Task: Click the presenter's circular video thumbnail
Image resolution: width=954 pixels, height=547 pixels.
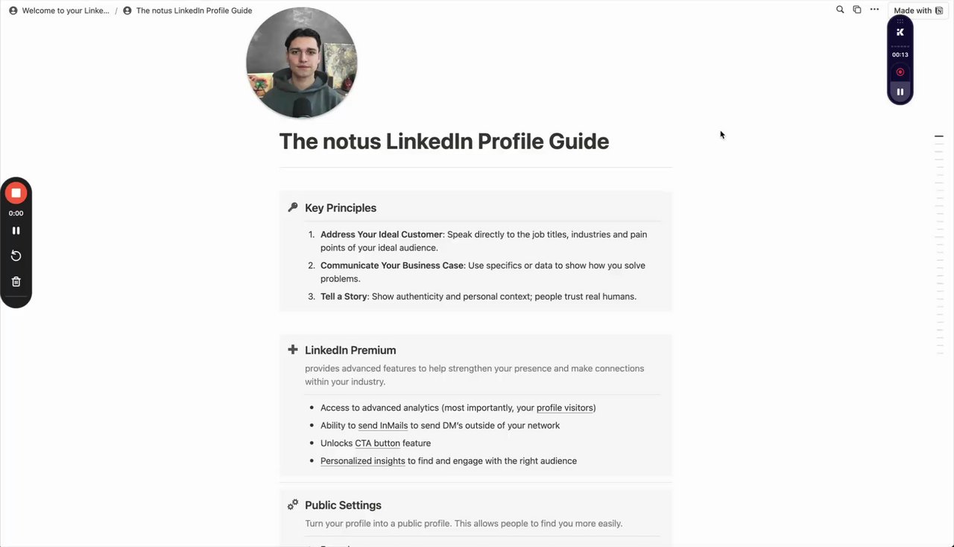Action: point(302,63)
